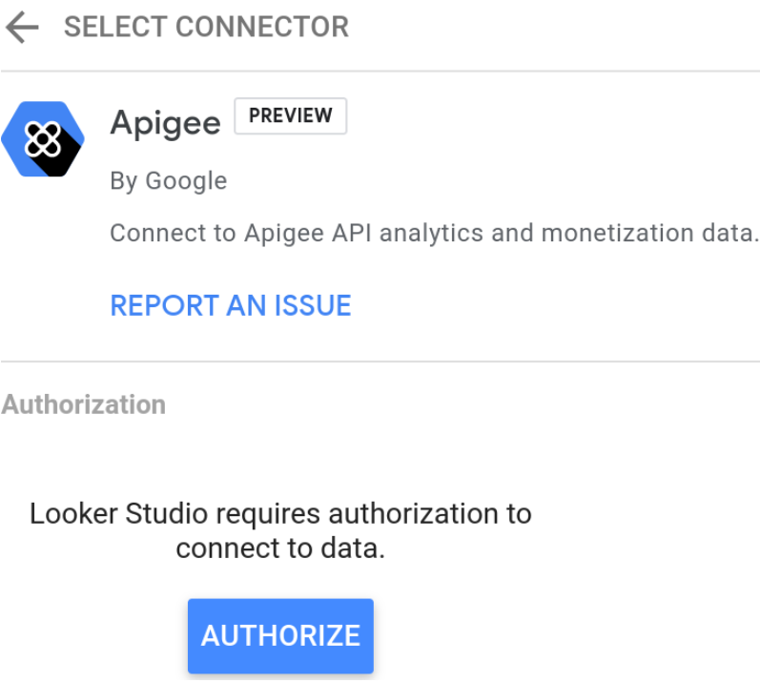
Task: Click the words 'Looker Studio' in the message
Action: click(x=119, y=514)
